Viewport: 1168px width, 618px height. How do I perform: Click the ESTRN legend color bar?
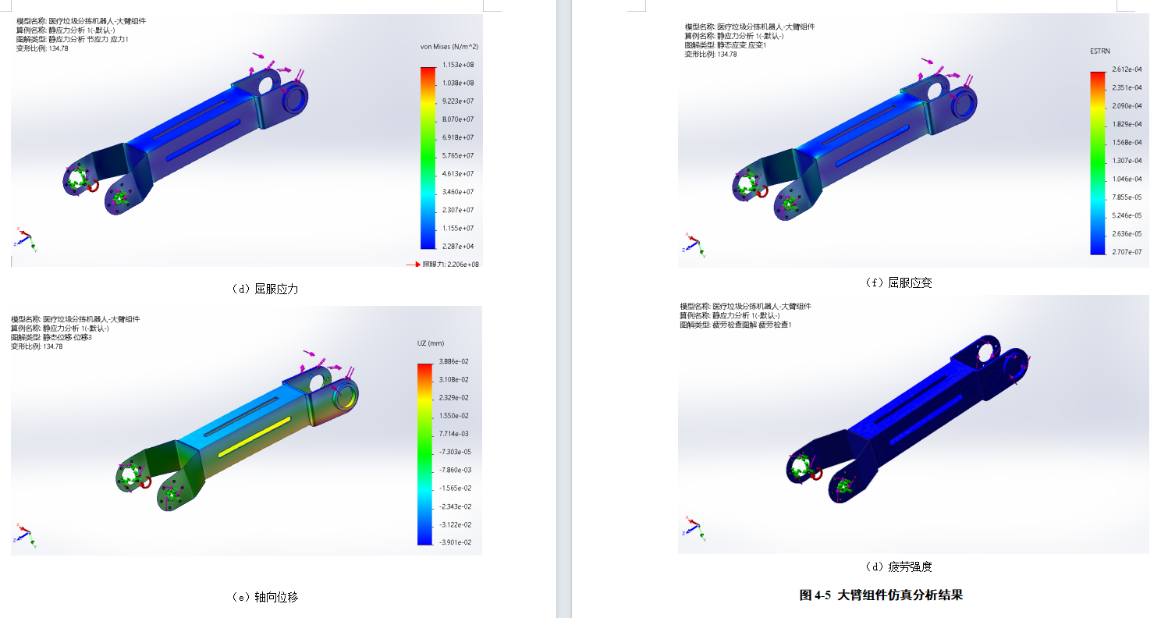coord(1098,162)
